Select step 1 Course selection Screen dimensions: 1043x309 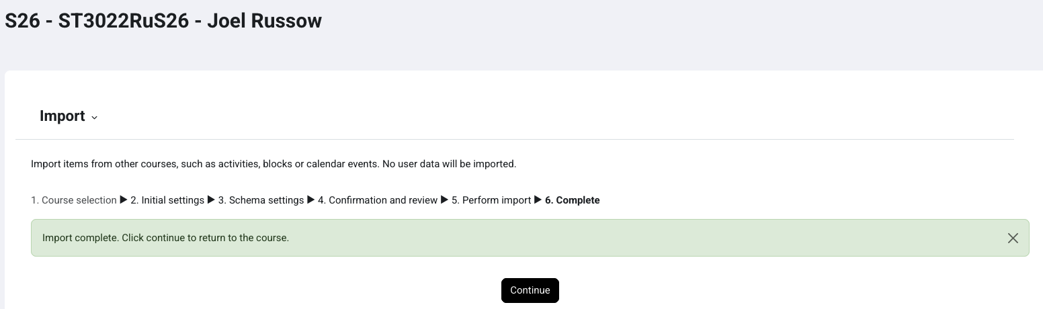(74, 200)
